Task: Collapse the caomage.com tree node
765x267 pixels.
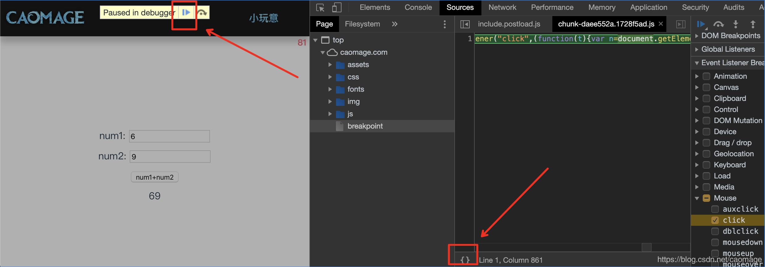Action: click(x=323, y=52)
